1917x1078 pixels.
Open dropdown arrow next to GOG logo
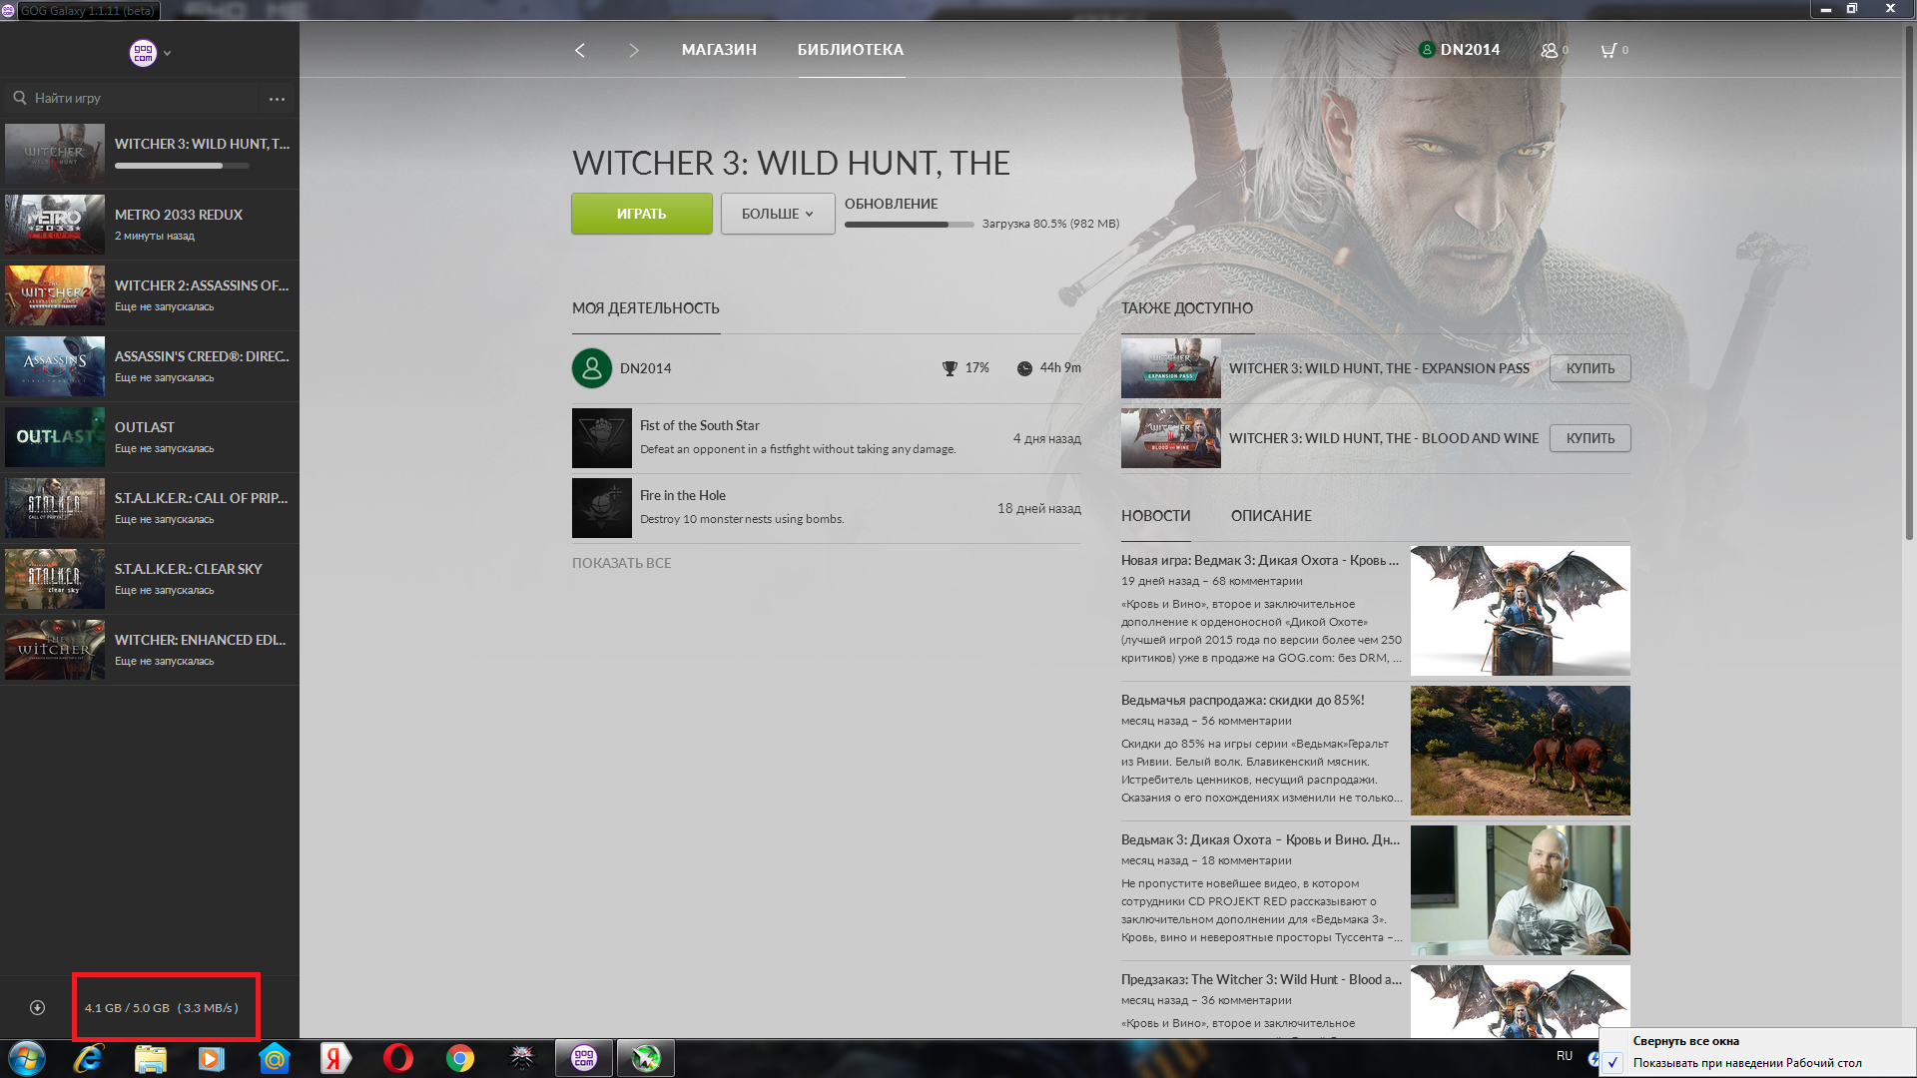(168, 54)
